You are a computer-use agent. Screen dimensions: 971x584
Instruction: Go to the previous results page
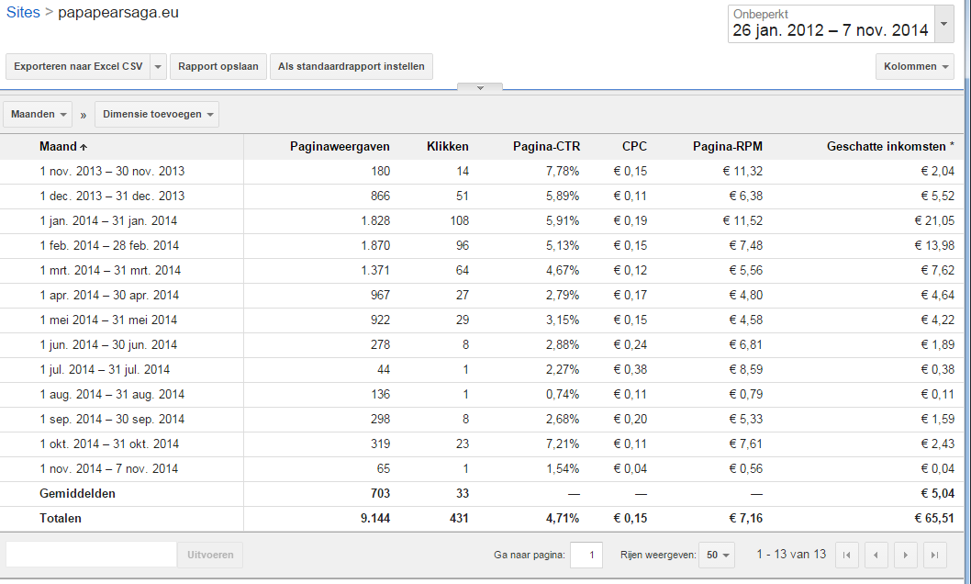[876, 555]
